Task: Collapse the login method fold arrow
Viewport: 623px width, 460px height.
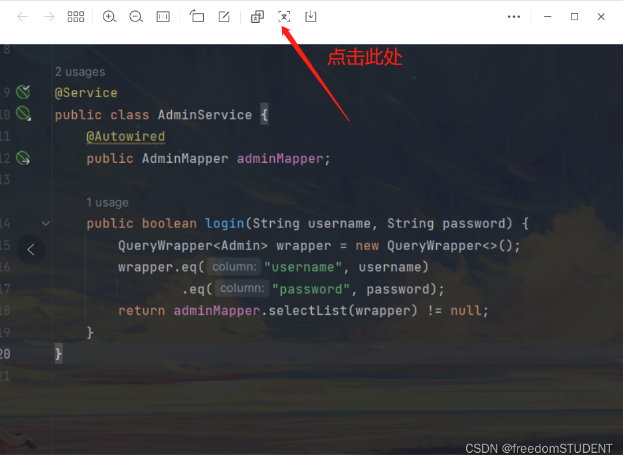Action: (46, 224)
